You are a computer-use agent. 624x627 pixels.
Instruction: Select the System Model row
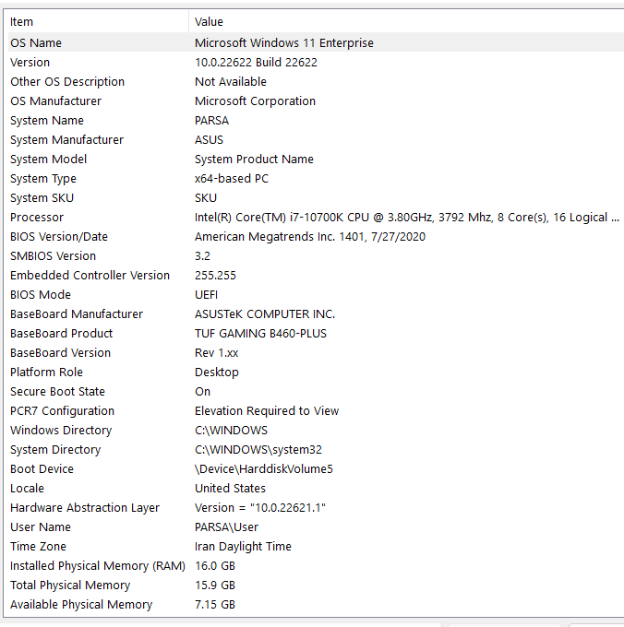pyautogui.click(x=316, y=160)
